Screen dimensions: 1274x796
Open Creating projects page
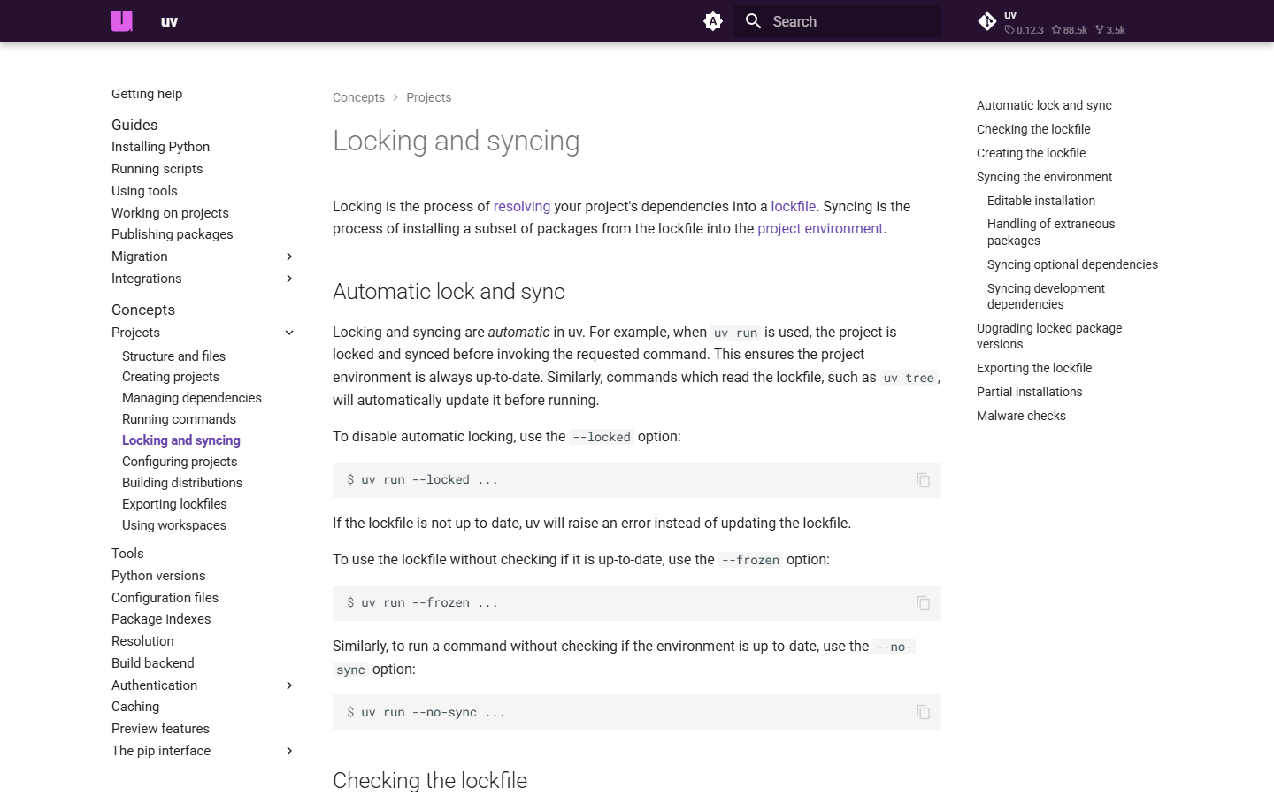(171, 377)
